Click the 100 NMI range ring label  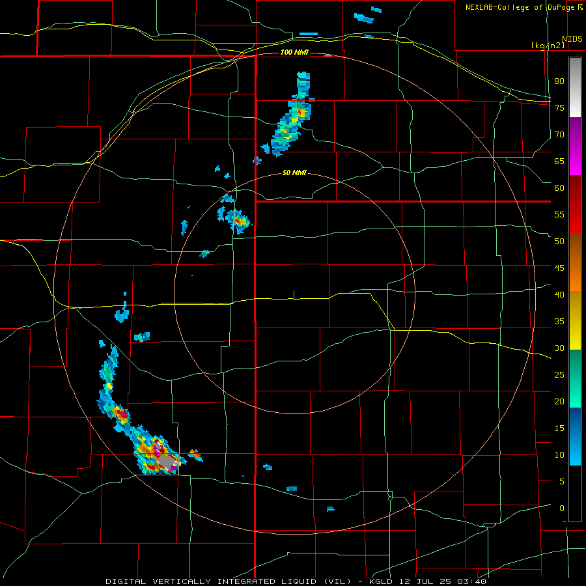coord(294,52)
